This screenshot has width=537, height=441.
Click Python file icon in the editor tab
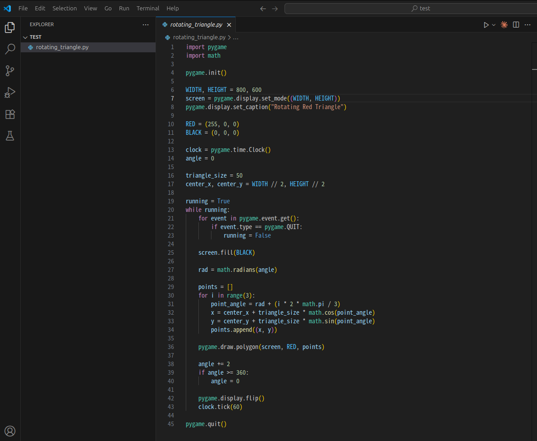click(165, 25)
